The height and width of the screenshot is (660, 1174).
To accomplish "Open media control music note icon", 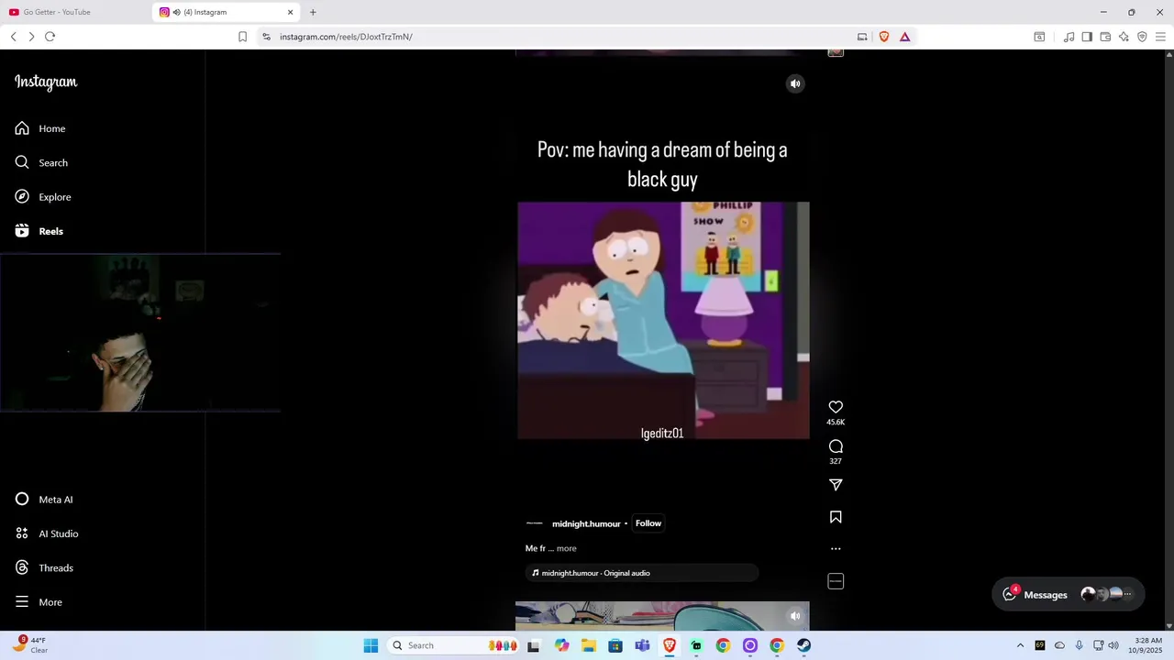I will tap(1069, 37).
